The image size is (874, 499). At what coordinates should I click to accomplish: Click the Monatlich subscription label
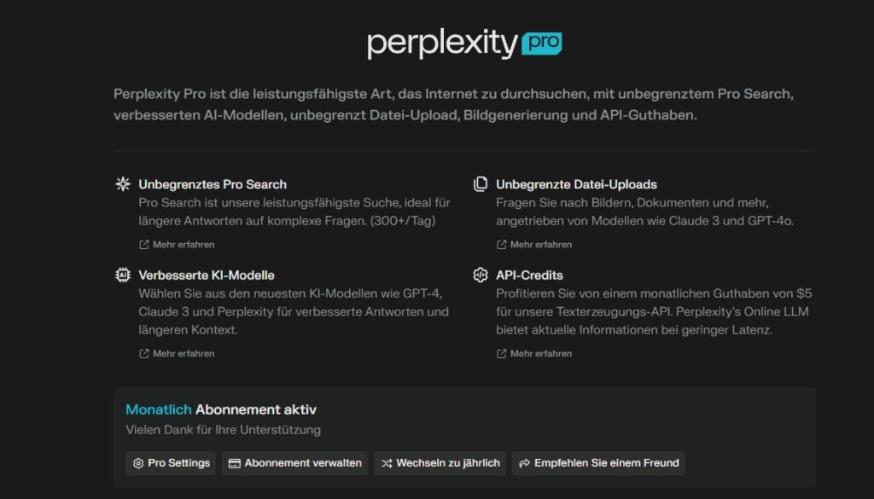158,409
